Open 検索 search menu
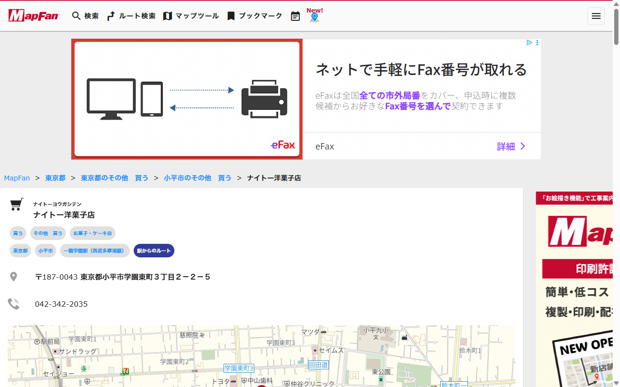The image size is (620, 387). tap(85, 16)
